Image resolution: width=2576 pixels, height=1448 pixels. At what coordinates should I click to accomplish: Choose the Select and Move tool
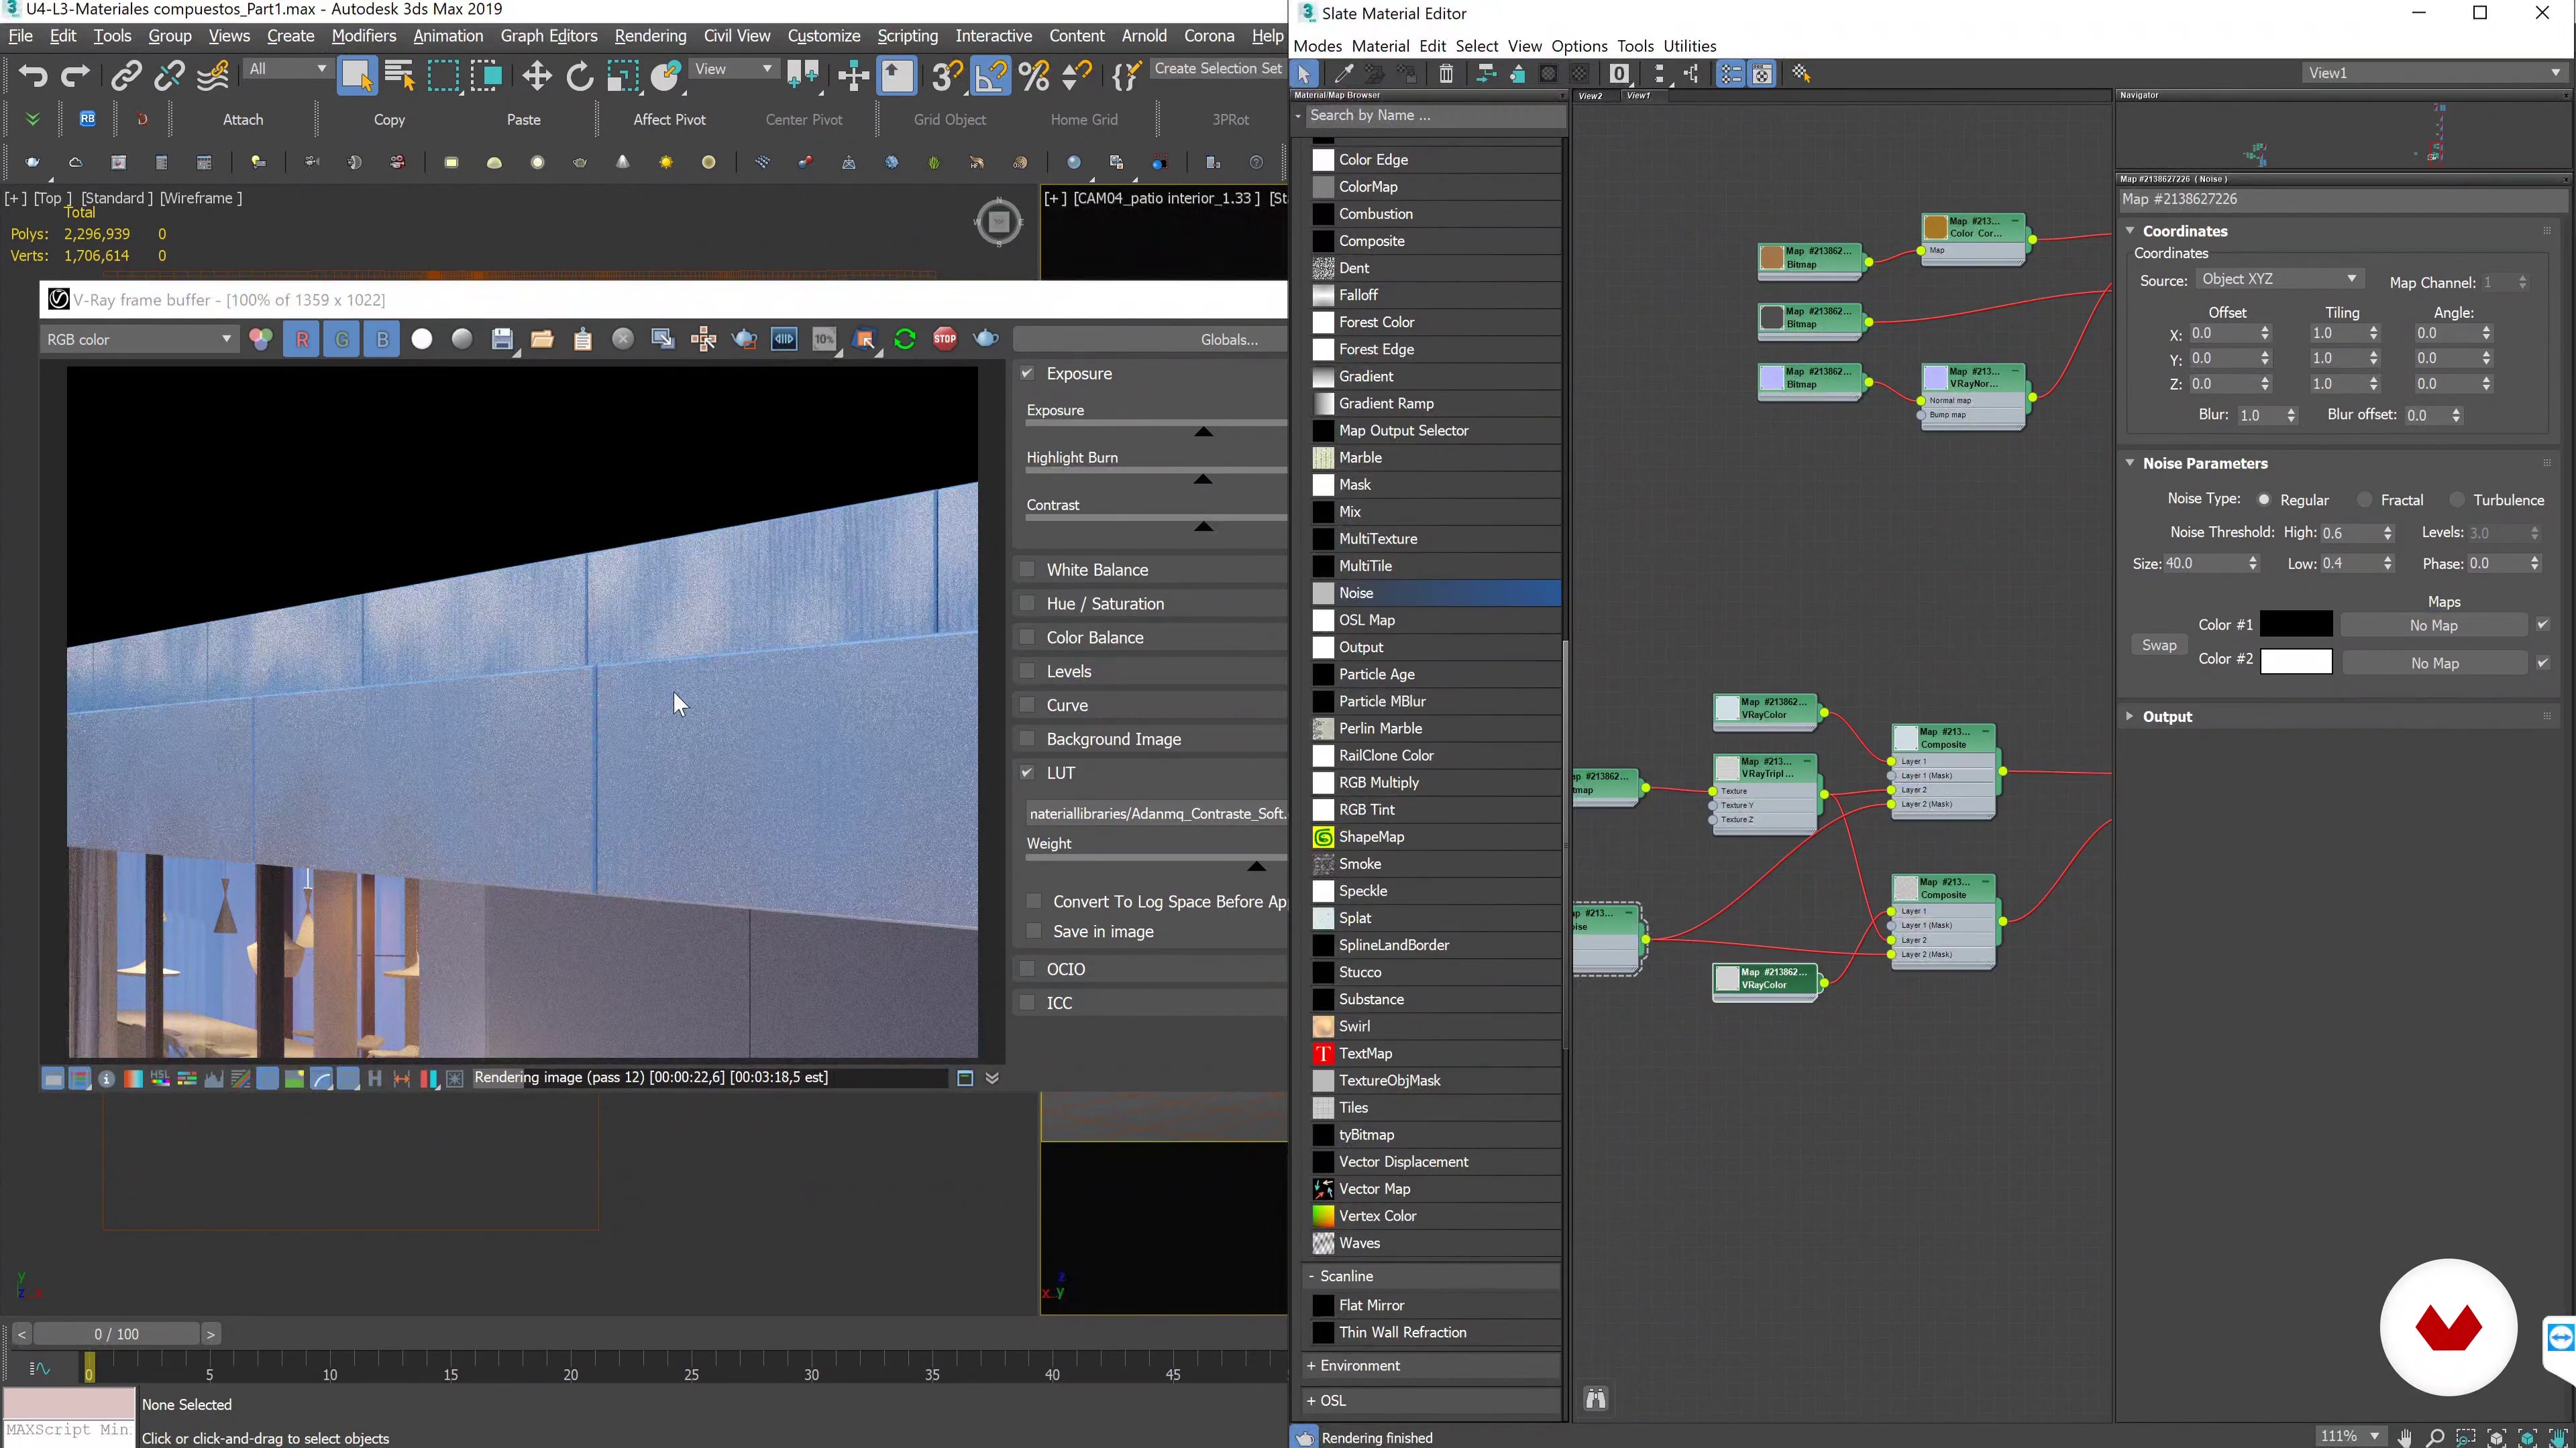(537, 76)
